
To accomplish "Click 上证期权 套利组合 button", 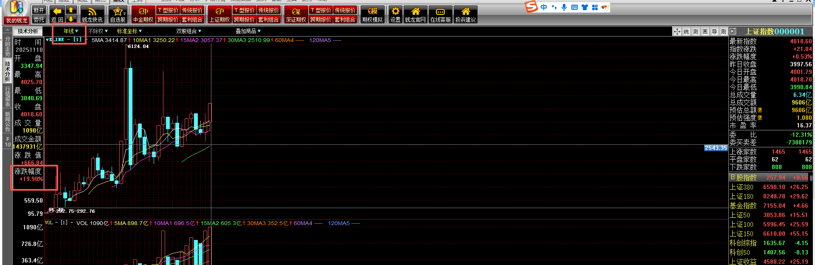I will [269, 20].
